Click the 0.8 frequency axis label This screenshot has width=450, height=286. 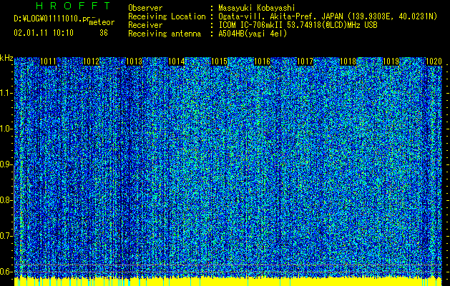pyautogui.click(x=6, y=200)
